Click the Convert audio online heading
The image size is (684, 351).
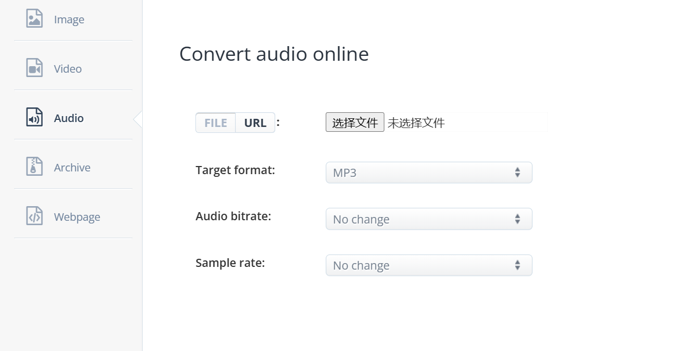click(274, 54)
